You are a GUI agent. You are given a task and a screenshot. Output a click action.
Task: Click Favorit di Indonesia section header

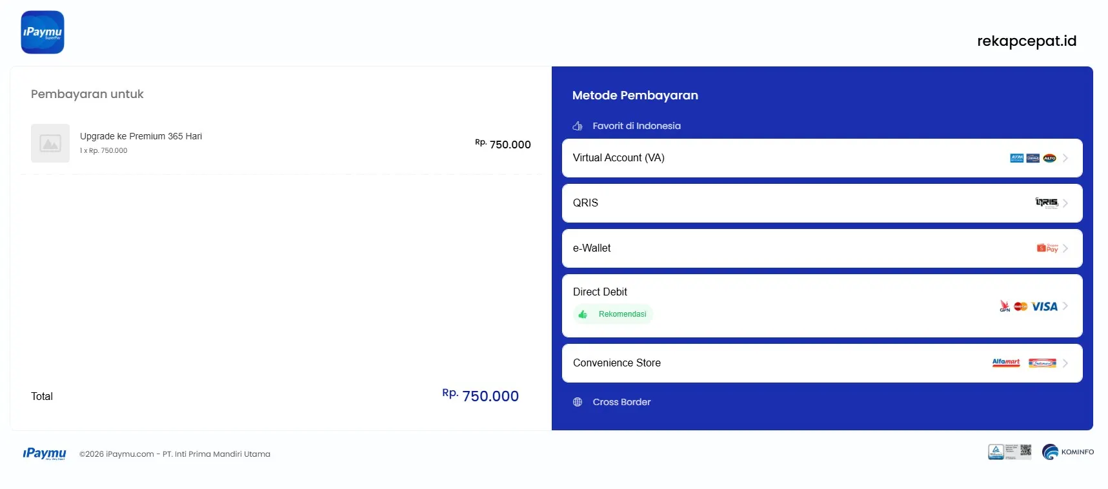point(637,126)
